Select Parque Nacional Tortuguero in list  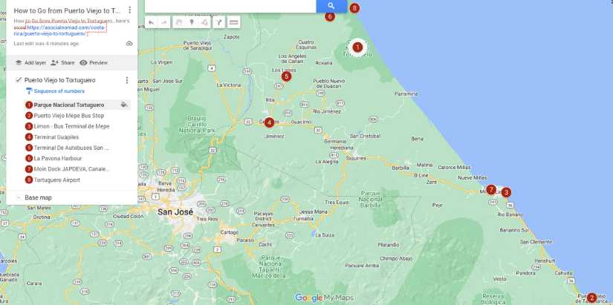pos(69,105)
